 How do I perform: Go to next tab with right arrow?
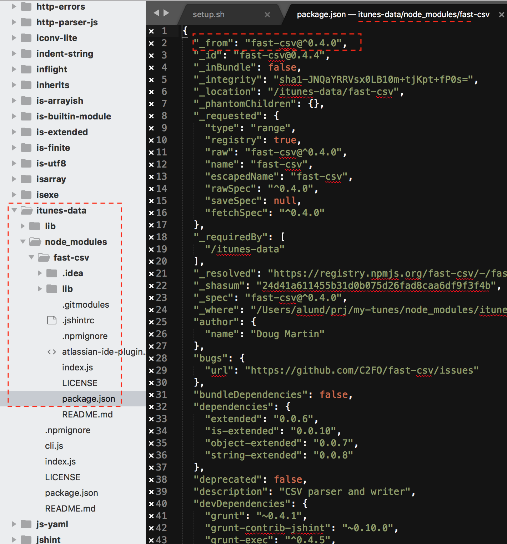click(166, 13)
